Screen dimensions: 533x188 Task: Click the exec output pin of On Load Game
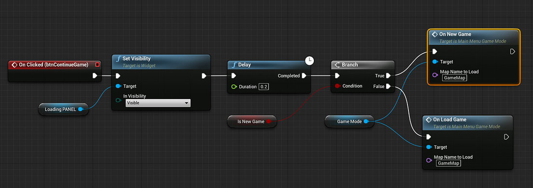pos(506,137)
